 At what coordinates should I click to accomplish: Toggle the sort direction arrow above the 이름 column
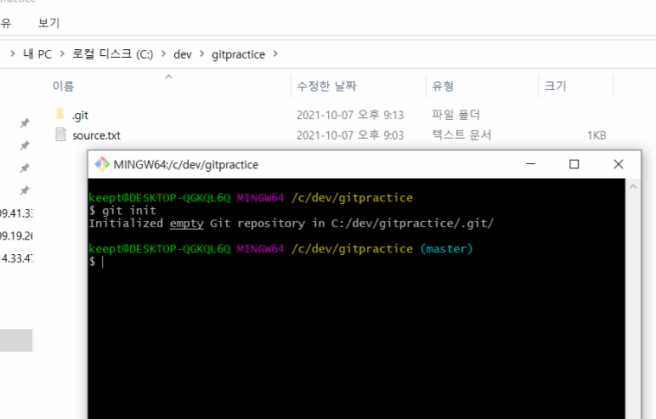(168, 76)
